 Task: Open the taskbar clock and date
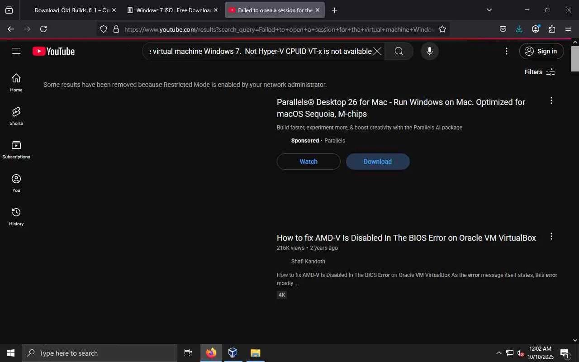(541, 353)
